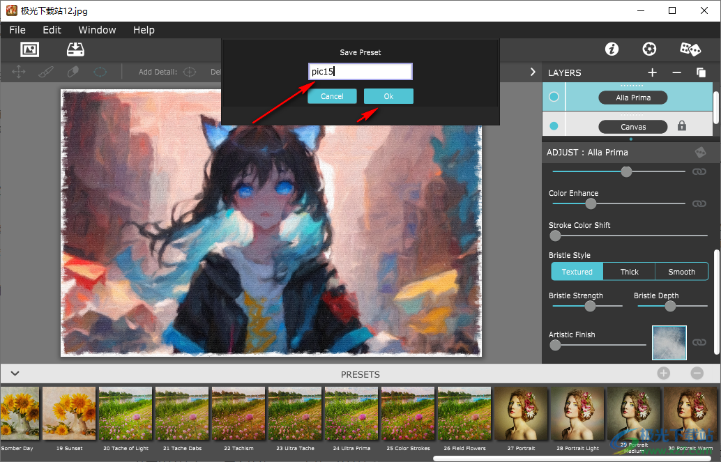721x462 pixels.
Task: Enable the Thick bristle style
Action: [x=629, y=272]
